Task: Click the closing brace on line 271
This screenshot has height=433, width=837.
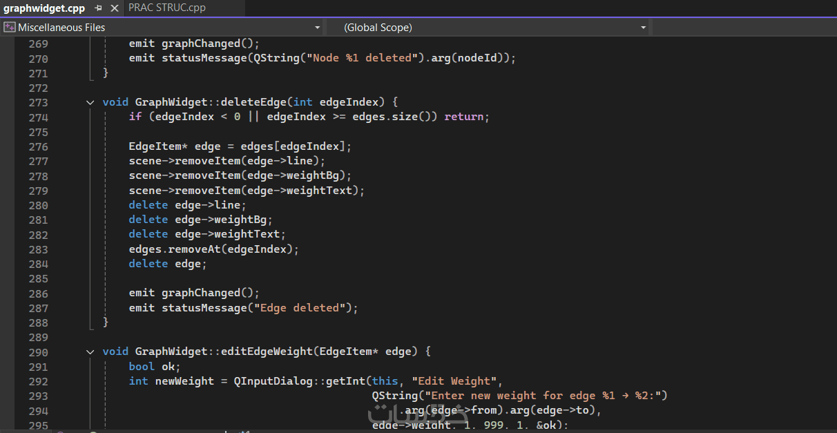Action: pos(106,73)
